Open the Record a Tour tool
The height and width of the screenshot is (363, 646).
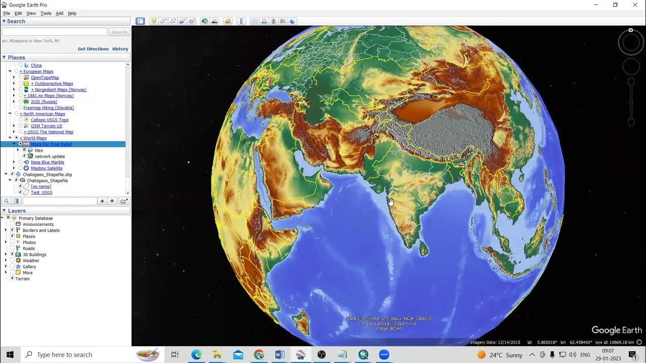point(192,21)
